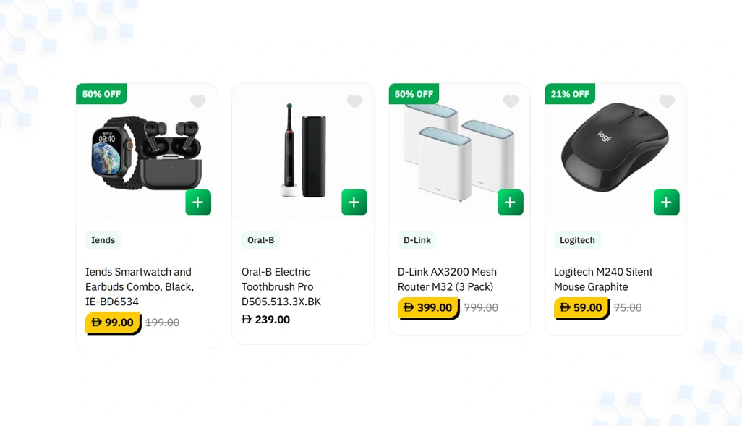Toggle wishlist heart on Logitech mouse
742x426 pixels.
coord(667,101)
